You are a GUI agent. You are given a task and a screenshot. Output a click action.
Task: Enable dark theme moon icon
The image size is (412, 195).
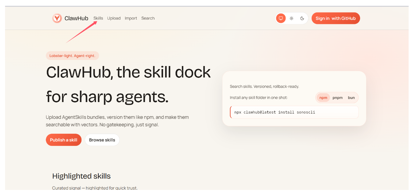302,18
